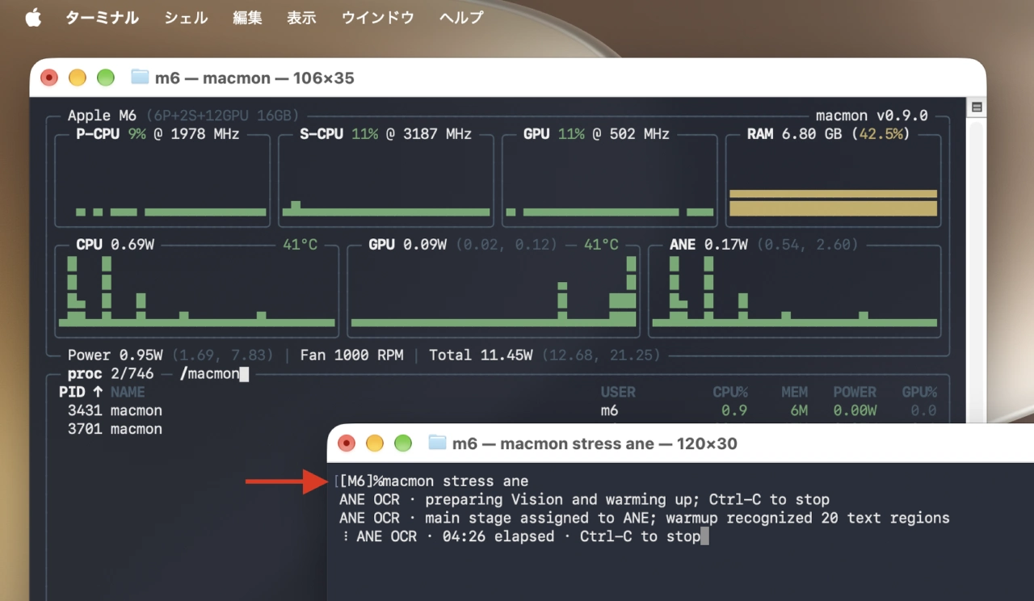Viewport: 1034px width, 601px height.
Task: Open the 編集 menu
Action: coord(247,18)
